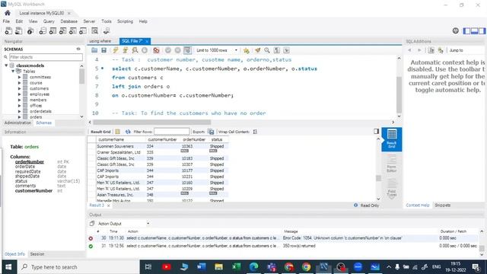Image resolution: width=487 pixels, height=274 pixels.
Task: Refresh schemas list icon
Action: click(x=78, y=49)
